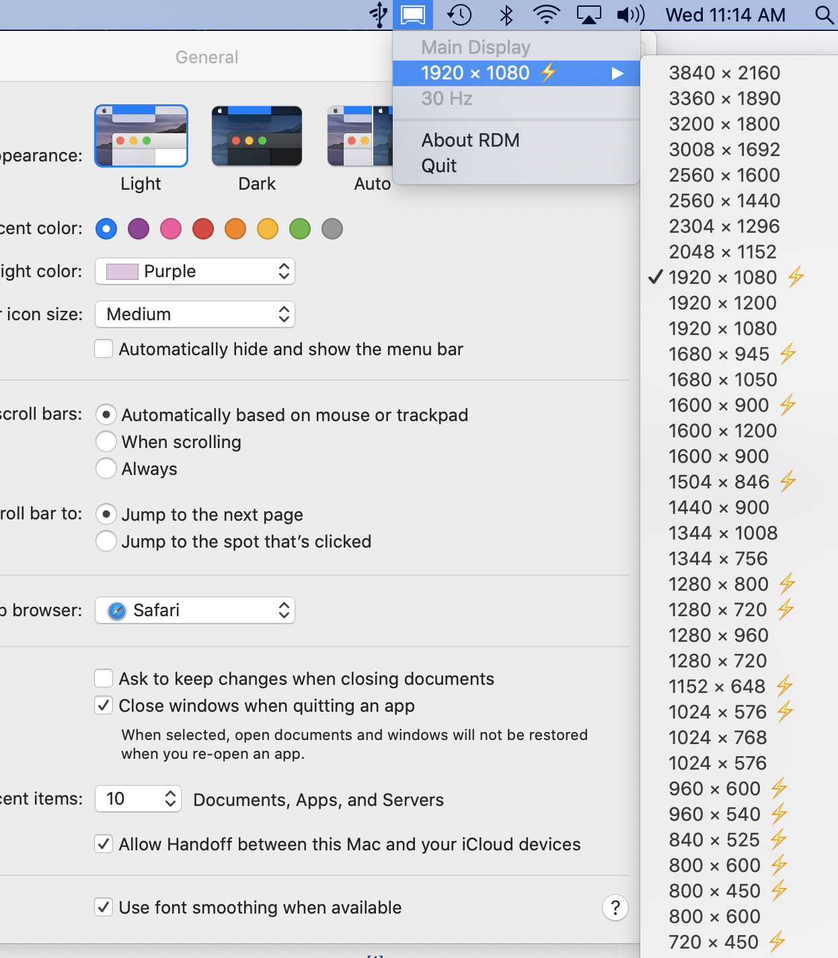Uncheck Close windows when quitting an app

point(104,705)
